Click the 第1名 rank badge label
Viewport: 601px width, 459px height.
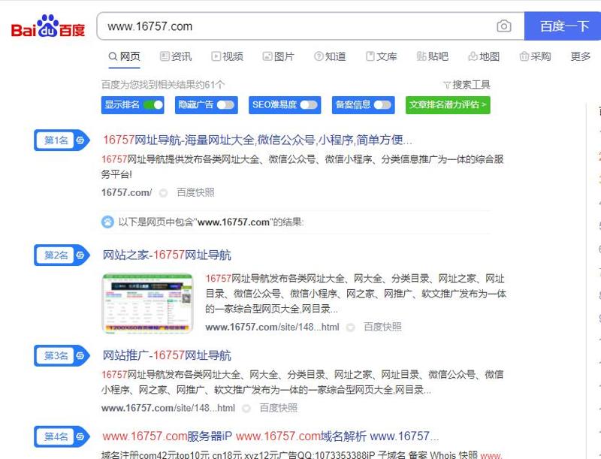point(56,140)
